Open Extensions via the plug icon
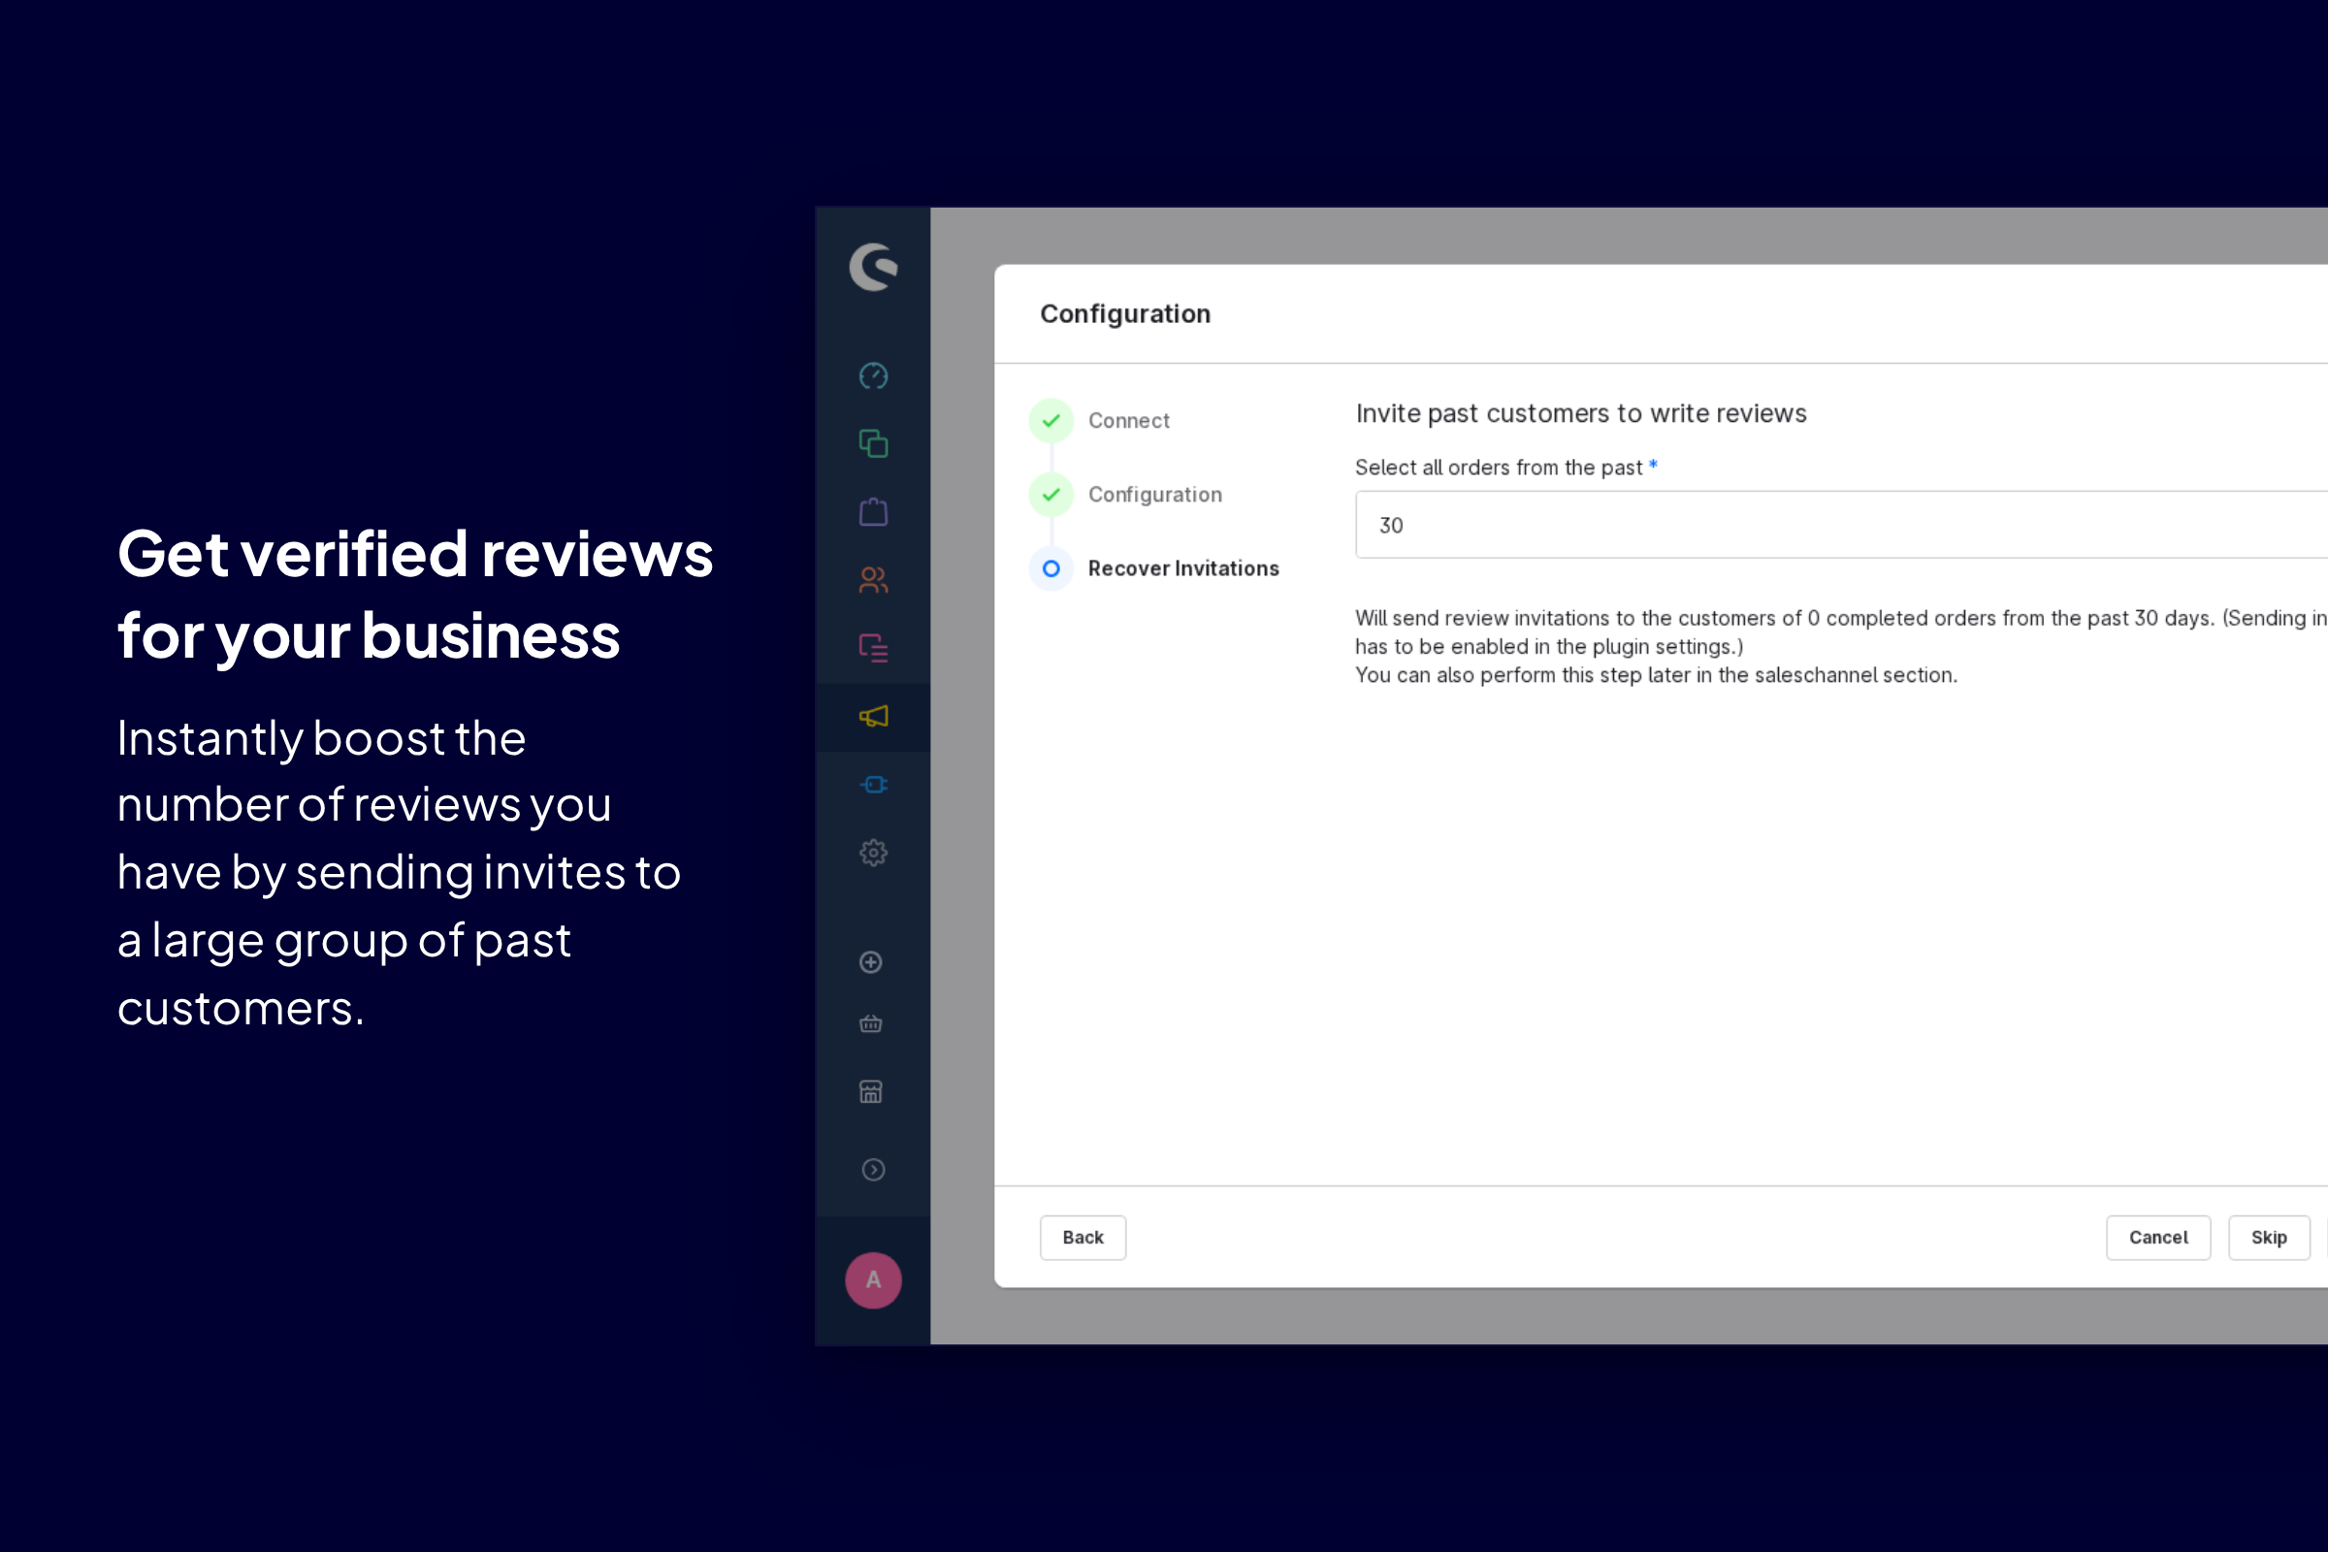This screenshot has width=2328, height=1552. pyautogui.click(x=872, y=784)
